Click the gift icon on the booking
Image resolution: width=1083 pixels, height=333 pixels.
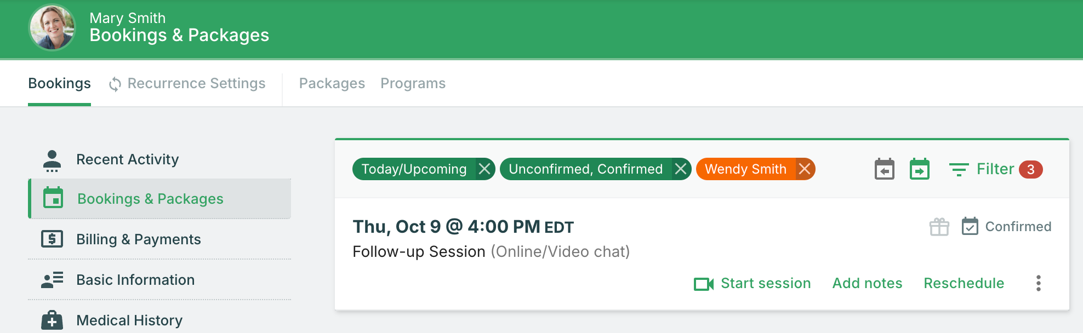[x=939, y=227]
